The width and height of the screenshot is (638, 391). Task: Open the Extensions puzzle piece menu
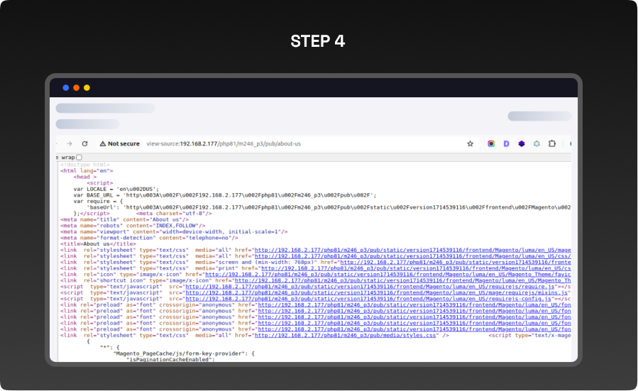[552, 143]
